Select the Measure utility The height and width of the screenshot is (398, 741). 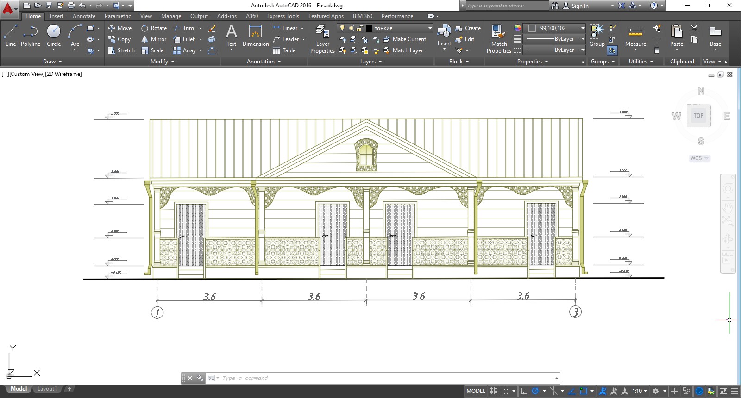point(635,36)
